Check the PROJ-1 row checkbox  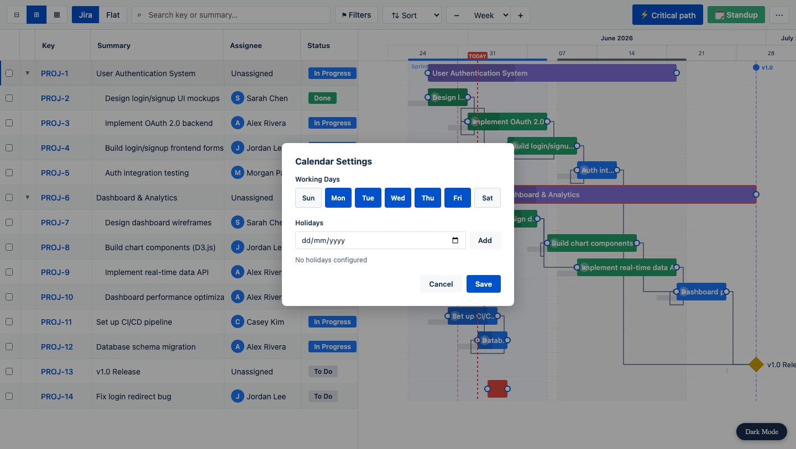click(9, 73)
